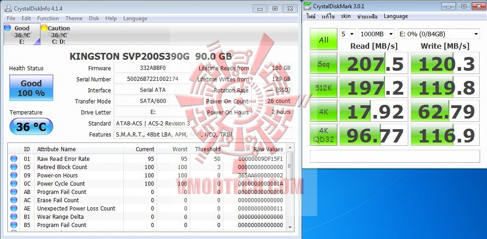Click the 36 °C temperature button
The image size is (487, 239).
click(x=31, y=126)
